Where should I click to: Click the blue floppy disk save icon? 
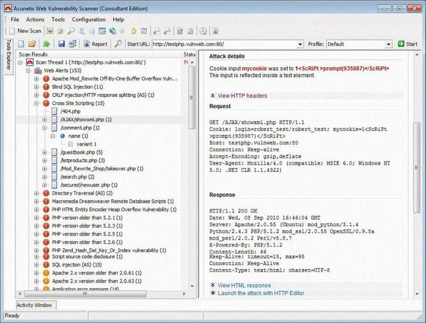[x=61, y=44]
